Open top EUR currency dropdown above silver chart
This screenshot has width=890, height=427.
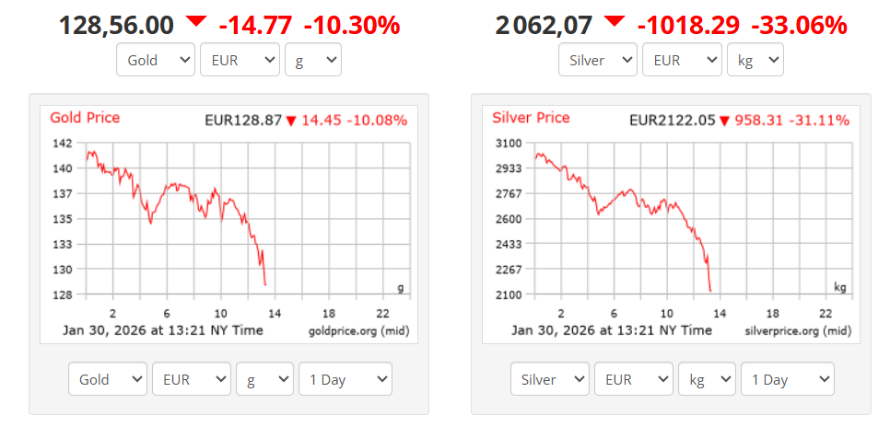coord(682,61)
